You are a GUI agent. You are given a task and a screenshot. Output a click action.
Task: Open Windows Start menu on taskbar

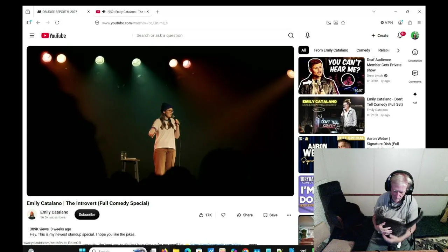point(82,250)
